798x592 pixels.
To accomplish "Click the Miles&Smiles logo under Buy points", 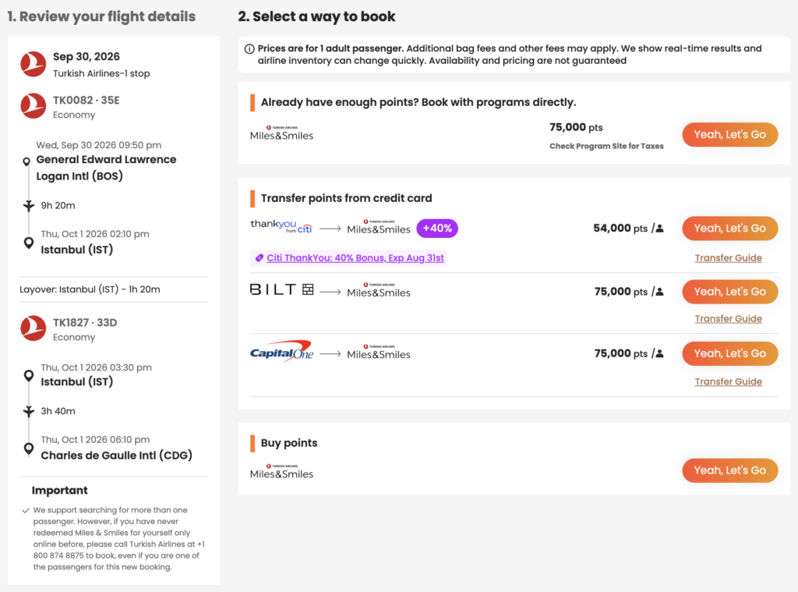I will 281,472.
